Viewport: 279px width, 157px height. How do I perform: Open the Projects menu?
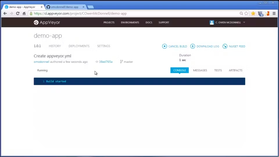click(109, 22)
